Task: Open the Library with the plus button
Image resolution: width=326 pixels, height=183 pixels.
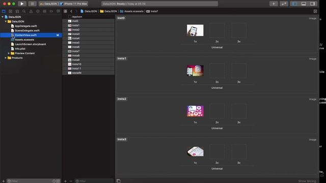Action: tap(274, 4)
